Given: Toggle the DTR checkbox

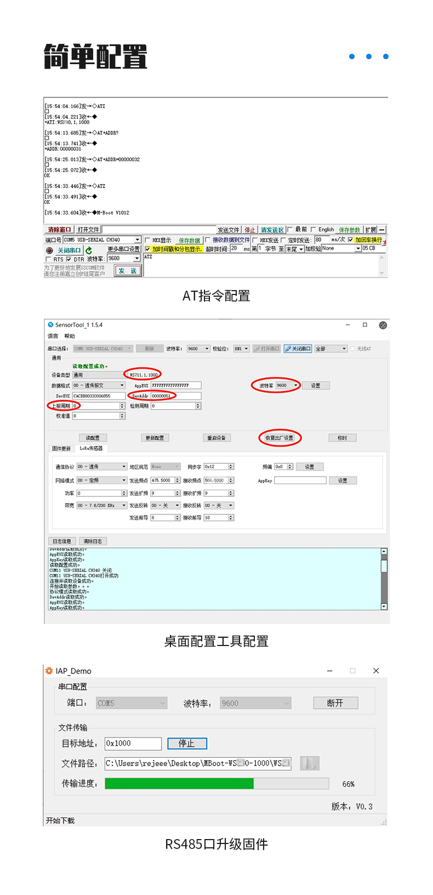Looking at the screenshot, I should (69, 259).
